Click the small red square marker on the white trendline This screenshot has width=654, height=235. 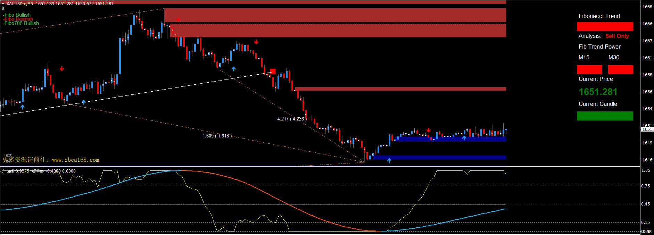[x=273, y=71]
